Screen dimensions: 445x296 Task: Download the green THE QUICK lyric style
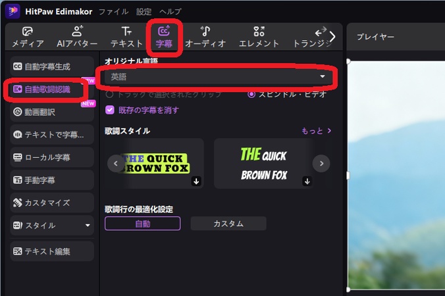coord(307,181)
